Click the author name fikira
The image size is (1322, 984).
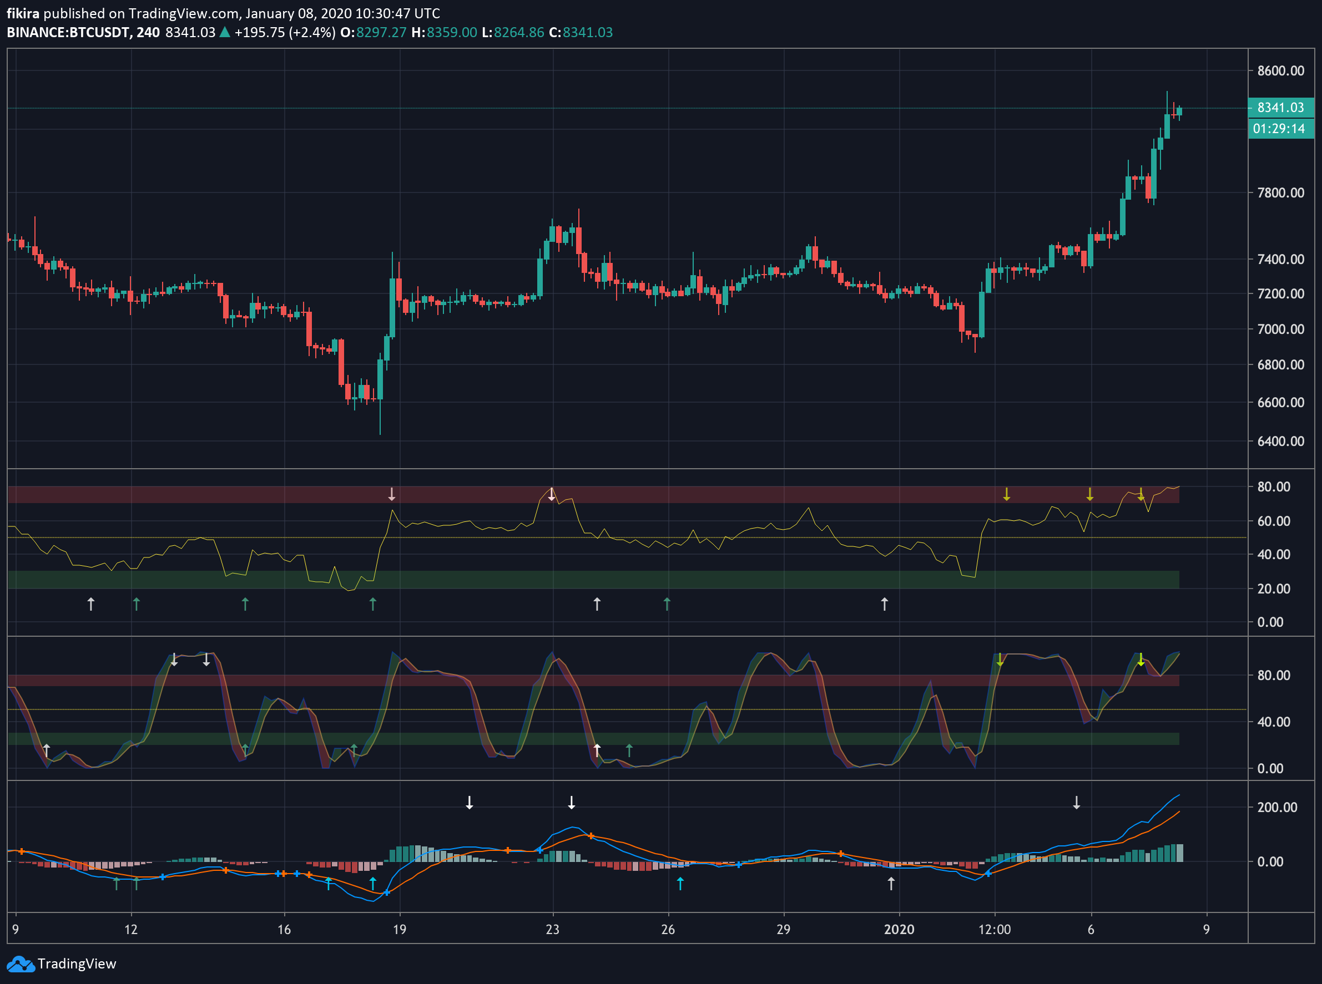23,13
